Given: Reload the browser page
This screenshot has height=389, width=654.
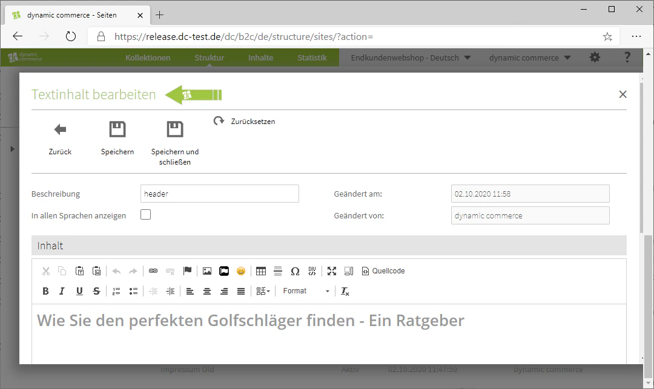Looking at the screenshot, I should (71, 37).
